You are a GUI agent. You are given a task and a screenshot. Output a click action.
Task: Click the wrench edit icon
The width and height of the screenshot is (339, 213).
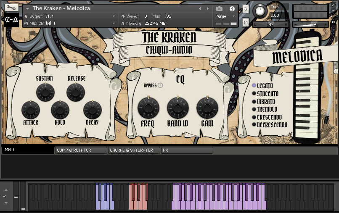point(11,8)
